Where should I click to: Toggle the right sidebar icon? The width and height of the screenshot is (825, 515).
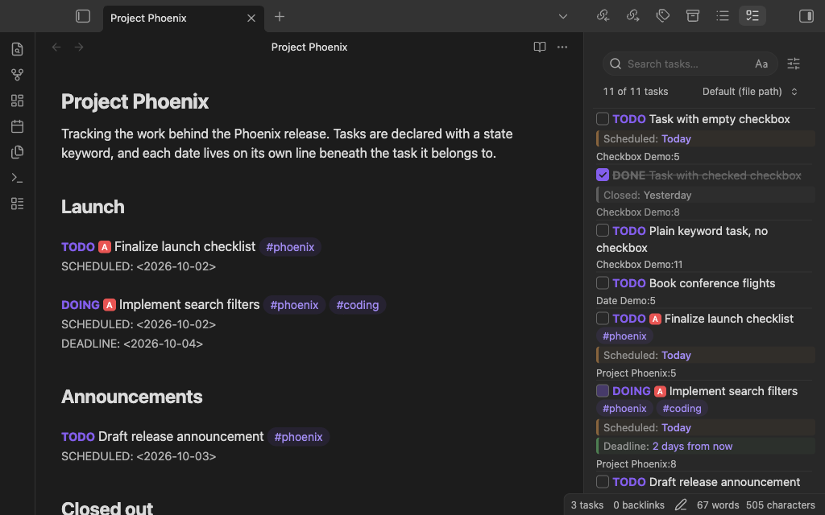click(x=806, y=16)
